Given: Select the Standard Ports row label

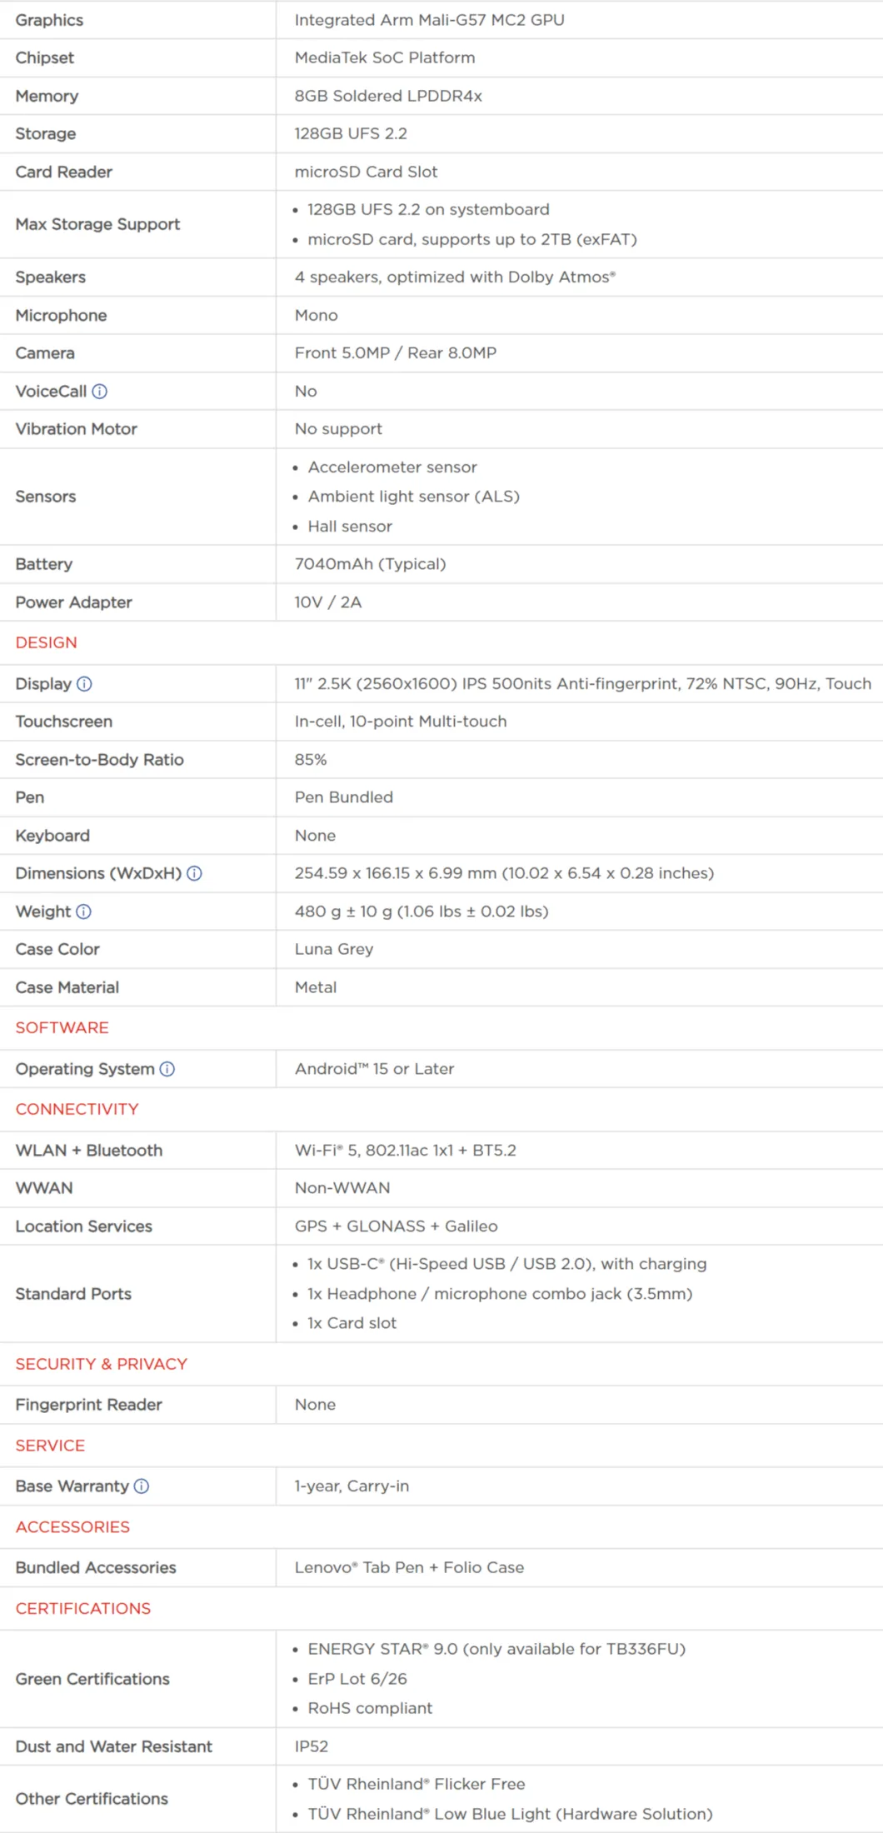Looking at the screenshot, I should pyautogui.click(x=73, y=1294).
